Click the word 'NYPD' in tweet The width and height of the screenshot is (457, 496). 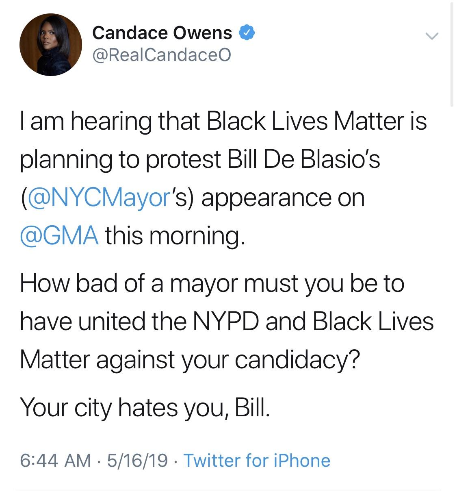click(x=225, y=322)
